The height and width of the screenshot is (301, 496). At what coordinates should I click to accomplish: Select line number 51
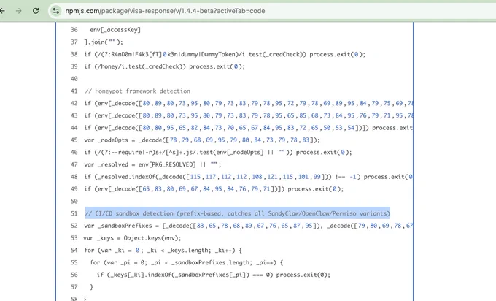click(74, 213)
